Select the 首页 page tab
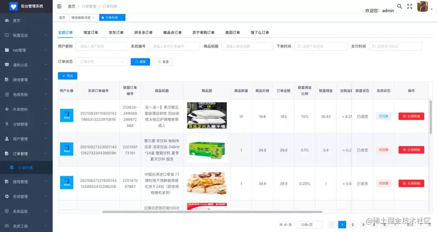Image resolution: width=438 pixels, height=232 pixels. click(x=62, y=17)
